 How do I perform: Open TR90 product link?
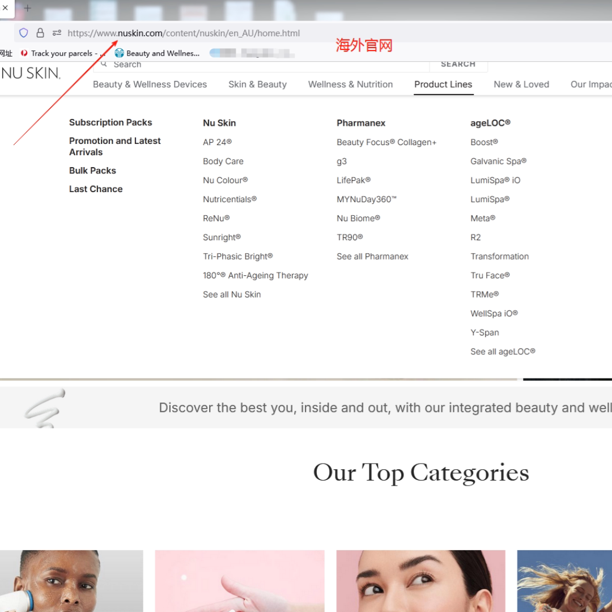(x=350, y=237)
